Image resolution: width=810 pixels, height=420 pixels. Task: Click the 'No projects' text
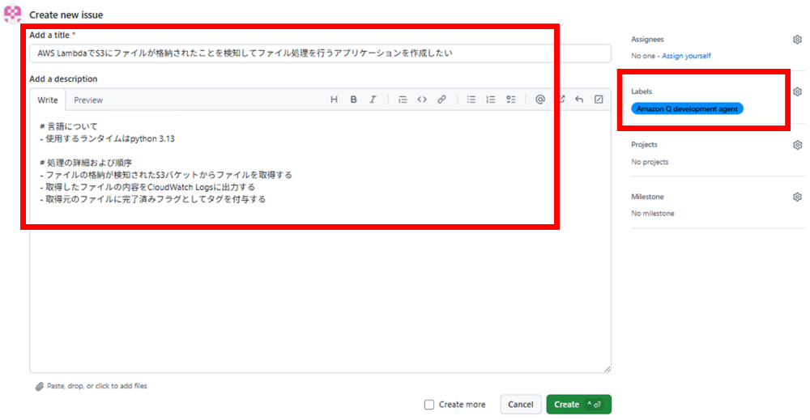click(x=650, y=162)
